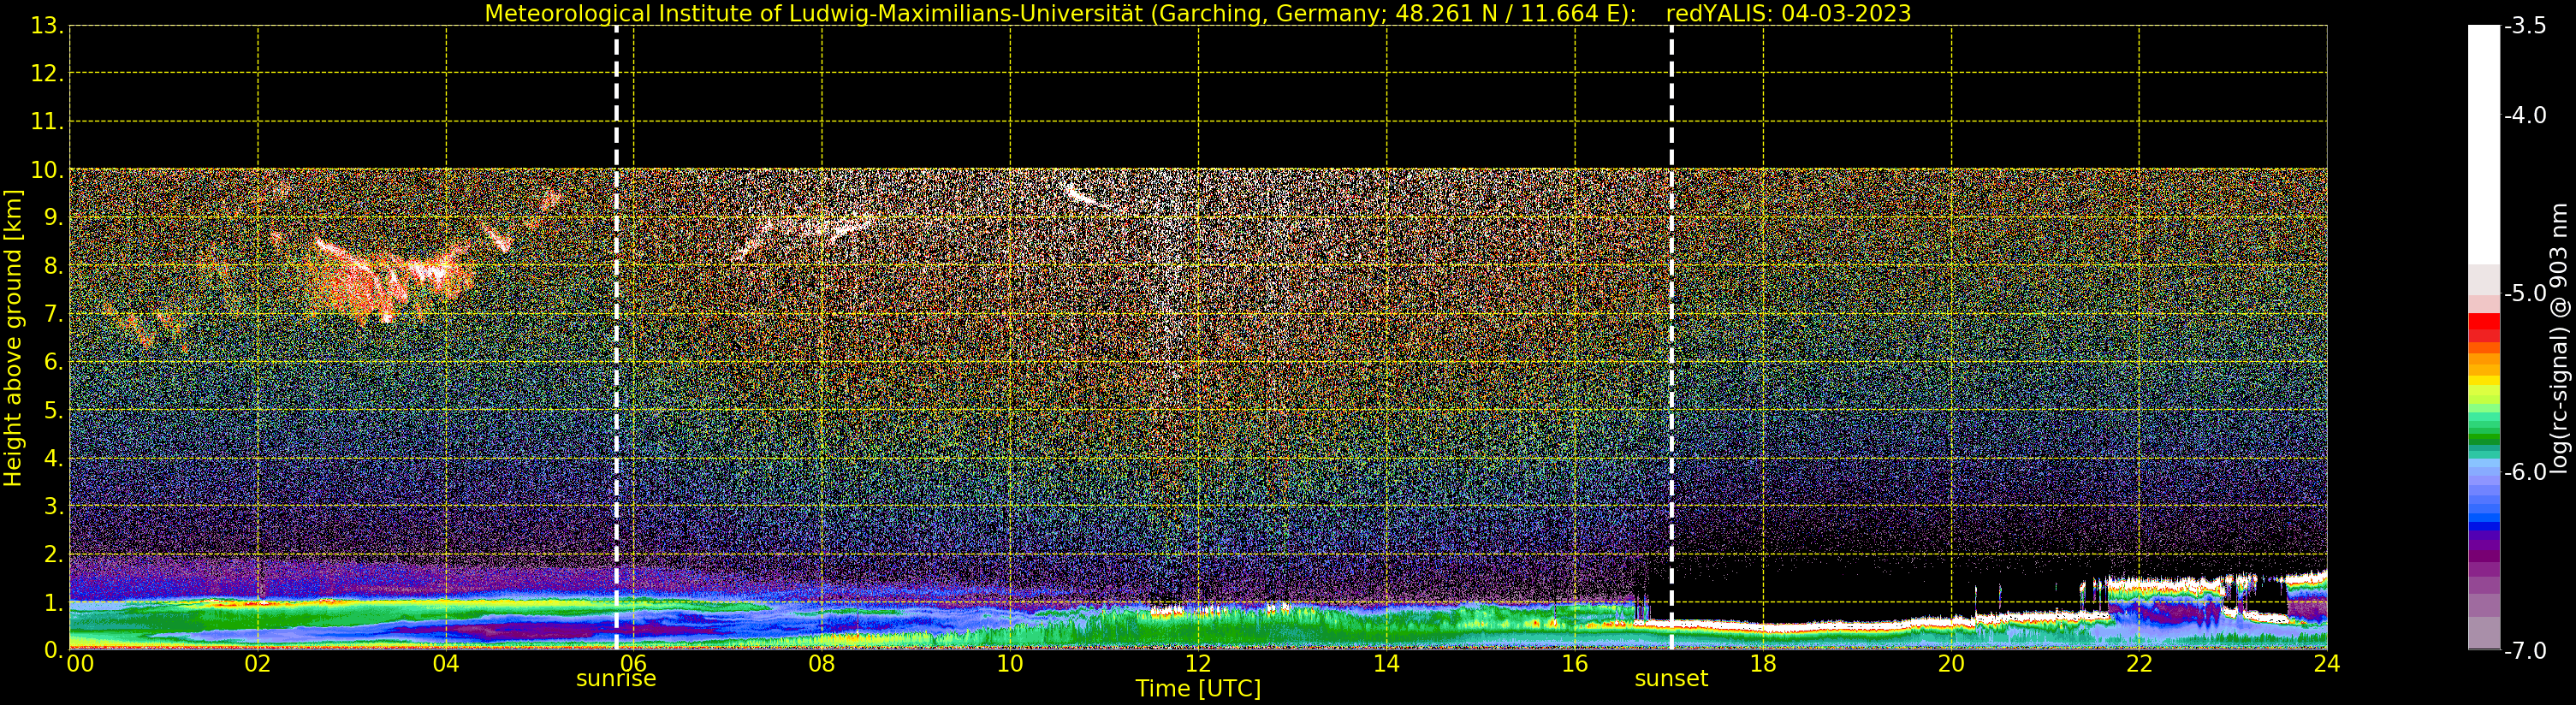Click the height axis tick '0.'
This screenshot has height=705, width=2576.
[x=55, y=650]
